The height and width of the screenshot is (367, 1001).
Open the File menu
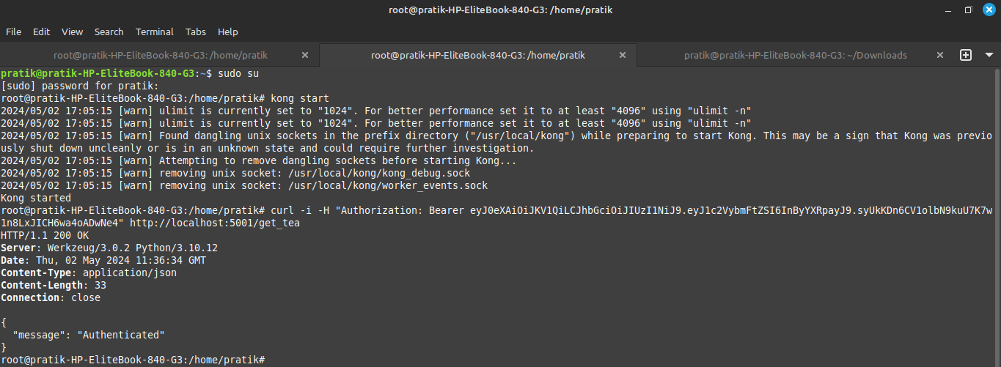14,32
